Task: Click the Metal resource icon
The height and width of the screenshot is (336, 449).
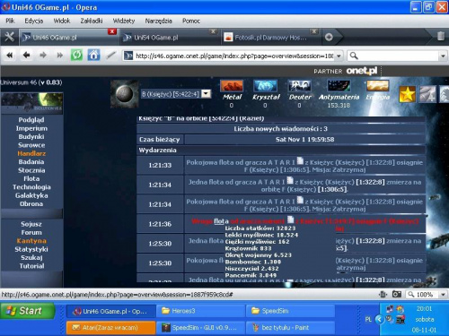Action: click(x=232, y=86)
